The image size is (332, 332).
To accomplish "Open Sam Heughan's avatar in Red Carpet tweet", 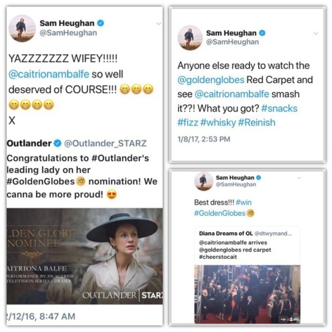I will point(190,38).
